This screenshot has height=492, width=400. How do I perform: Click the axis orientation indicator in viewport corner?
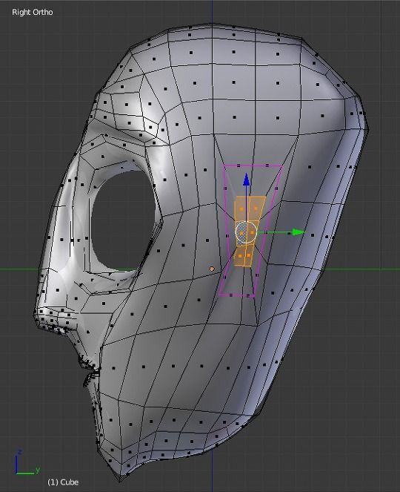pos(27,463)
